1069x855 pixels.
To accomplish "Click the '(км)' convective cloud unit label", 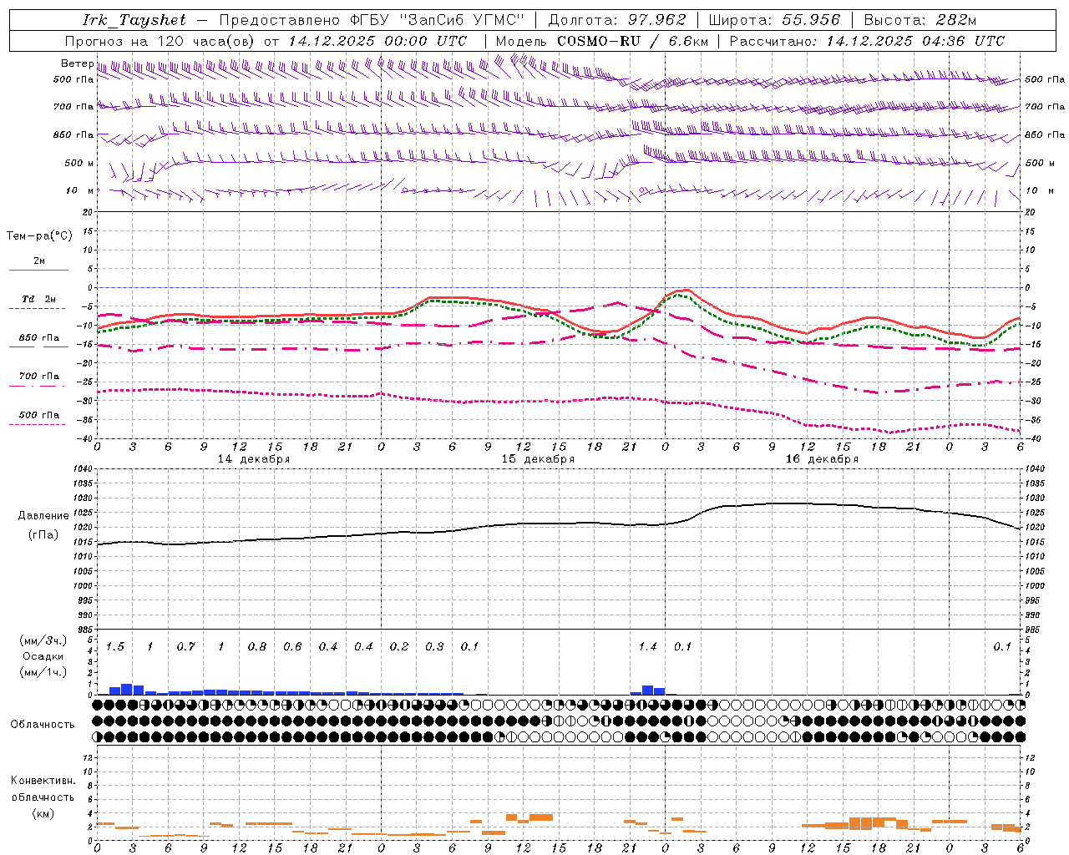I will pos(43,813).
